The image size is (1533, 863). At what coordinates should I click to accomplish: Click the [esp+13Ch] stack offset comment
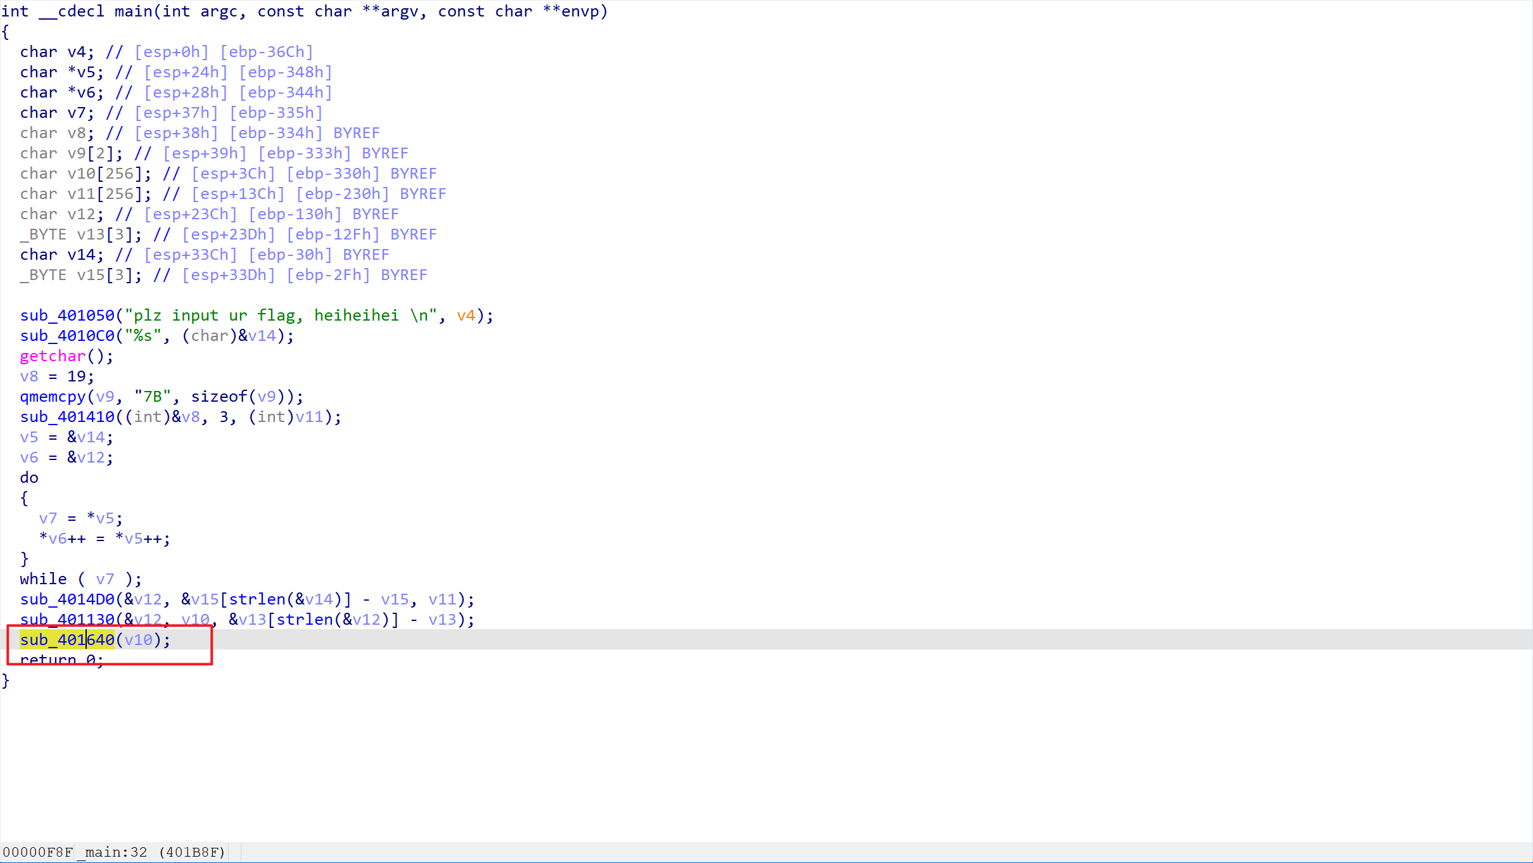238,193
